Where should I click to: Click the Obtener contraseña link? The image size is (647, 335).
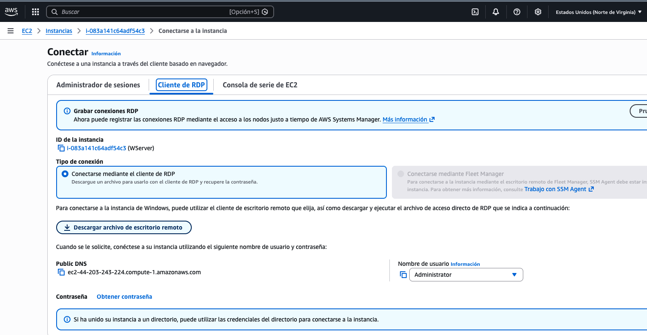(x=124, y=297)
